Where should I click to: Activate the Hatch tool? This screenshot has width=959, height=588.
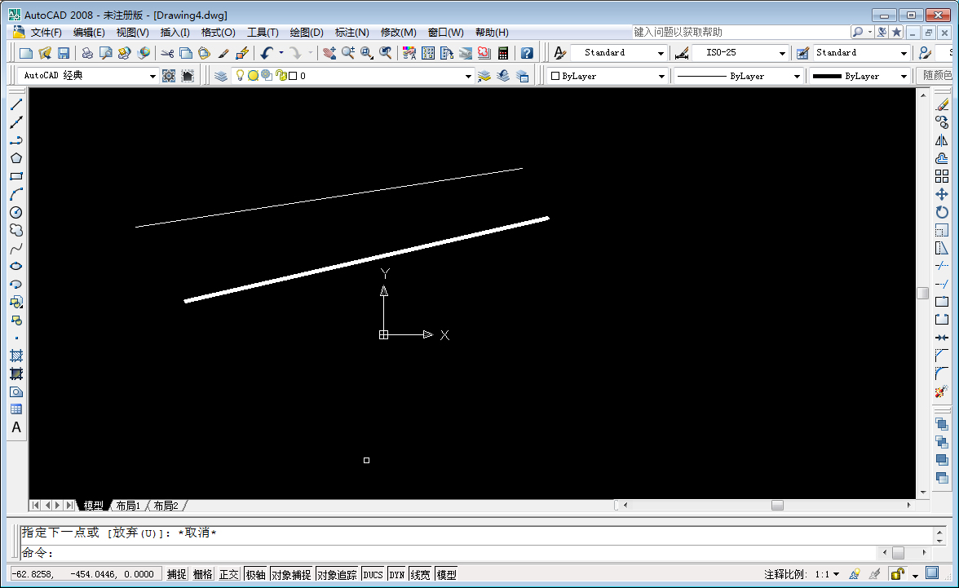pyautogui.click(x=16, y=356)
